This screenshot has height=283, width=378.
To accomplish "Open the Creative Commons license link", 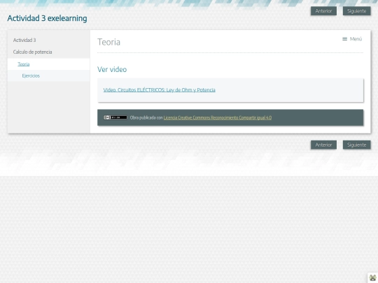I will [x=218, y=117].
